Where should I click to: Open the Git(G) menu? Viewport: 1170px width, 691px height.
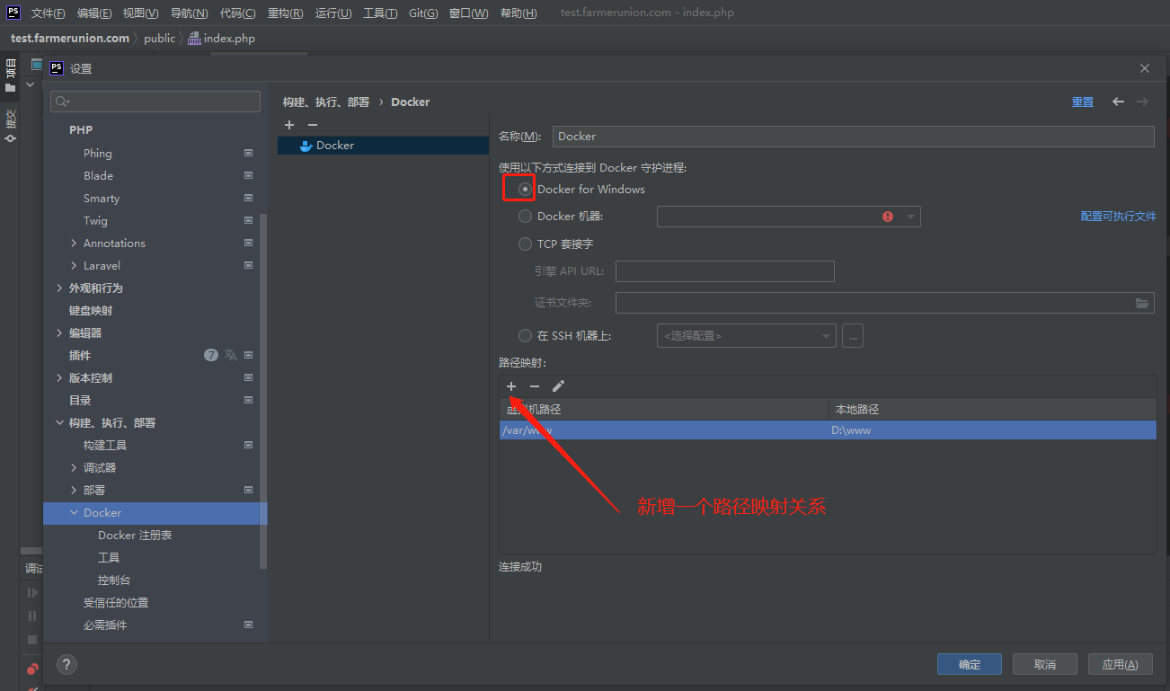[423, 13]
